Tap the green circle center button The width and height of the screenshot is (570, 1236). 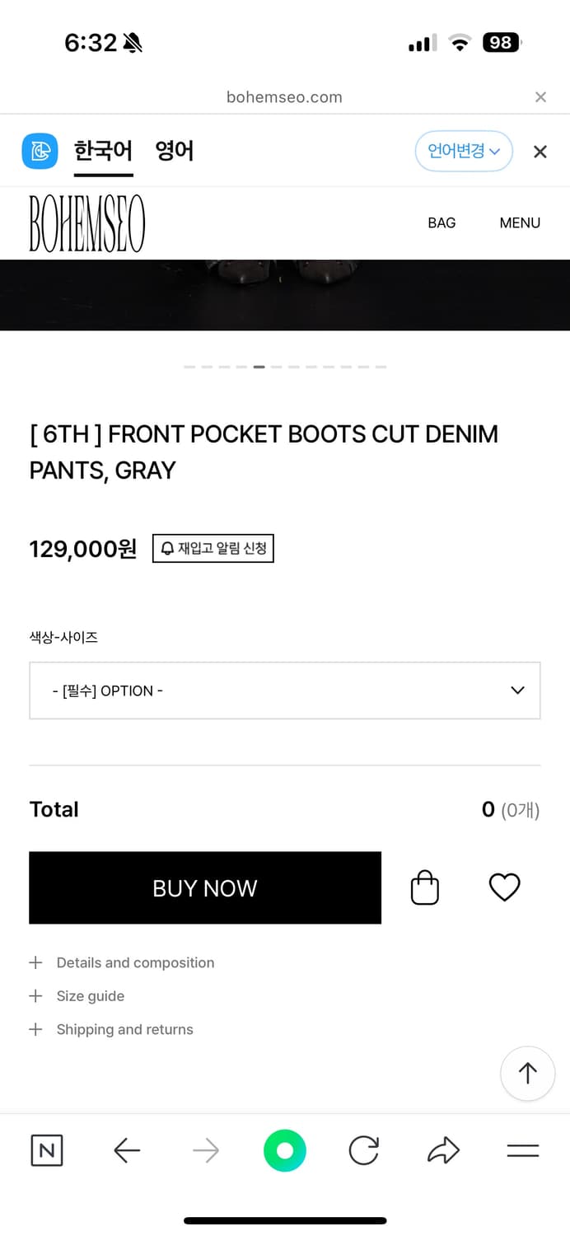click(x=285, y=1150)
